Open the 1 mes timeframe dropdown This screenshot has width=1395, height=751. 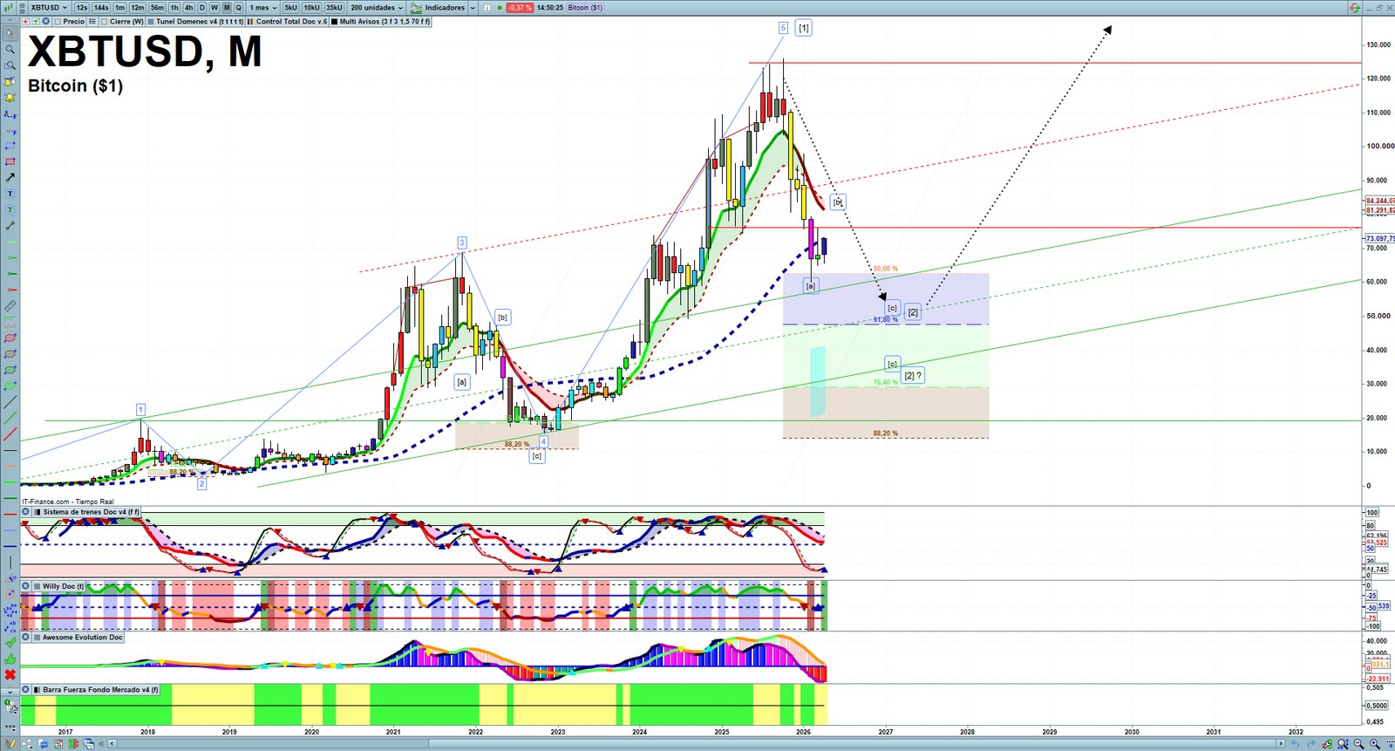point(262,8)
